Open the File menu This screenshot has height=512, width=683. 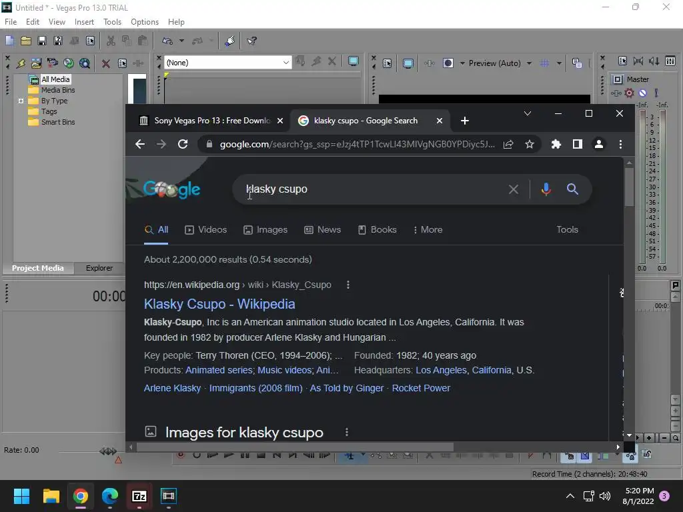11,22
